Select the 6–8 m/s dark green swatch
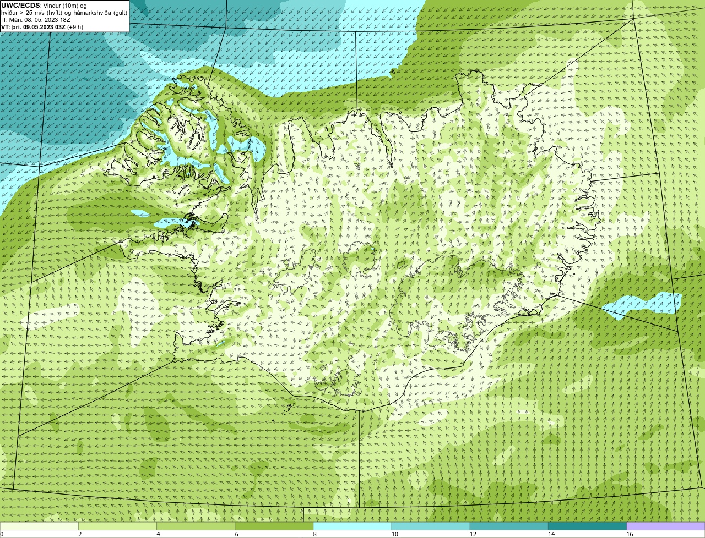This screenshot has height=538, width=705. 274,526
